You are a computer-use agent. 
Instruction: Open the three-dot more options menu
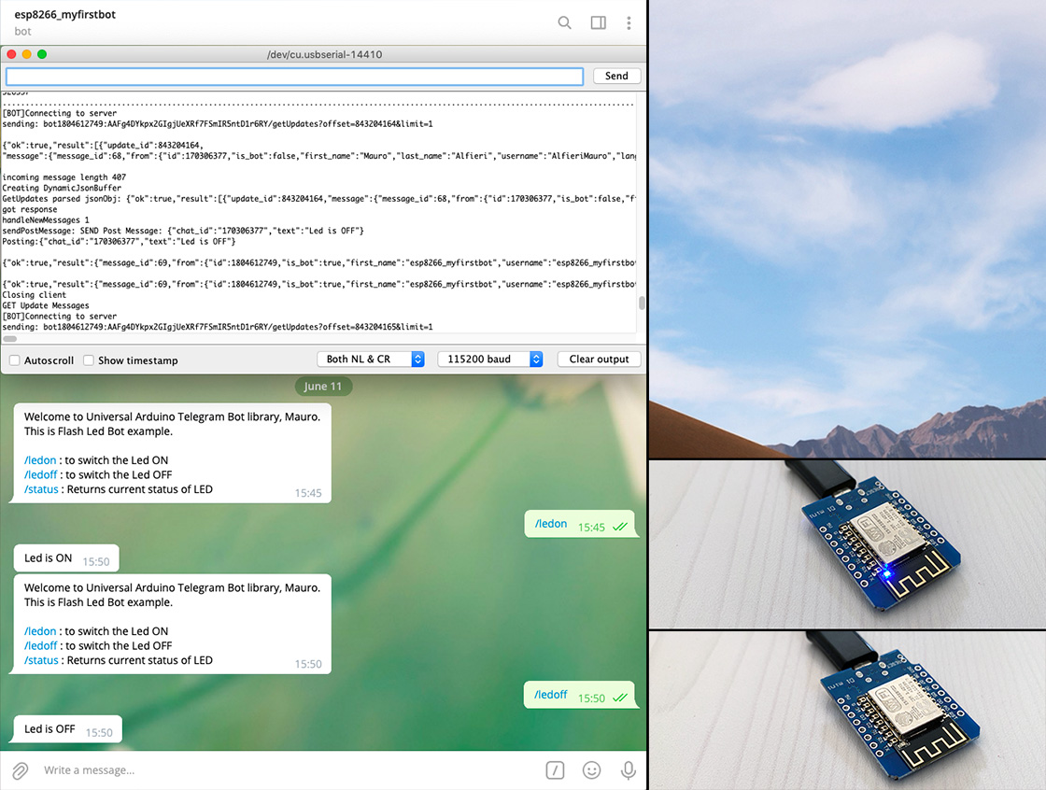[x=629, y=22]
